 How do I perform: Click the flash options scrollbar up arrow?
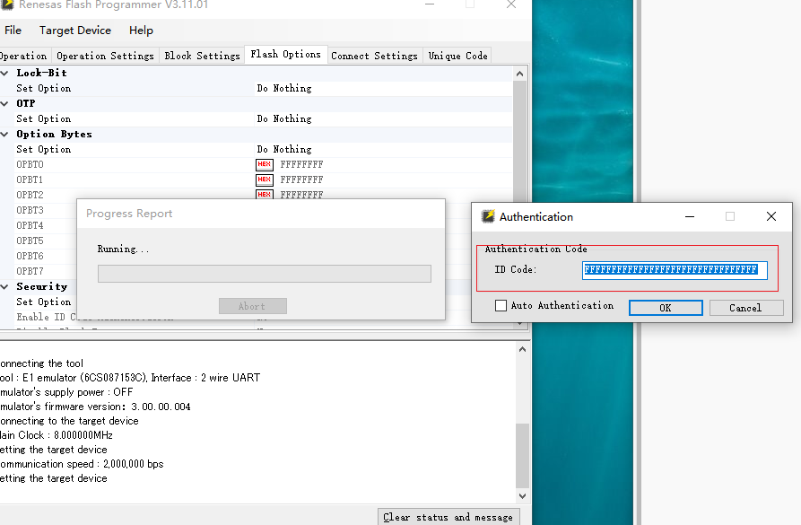tap(520, 74)
